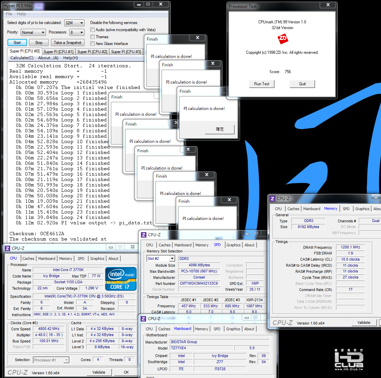The width and height of the screenshot is (381, 378).
Task: Open the About...(A) menu
Action: 48,58
